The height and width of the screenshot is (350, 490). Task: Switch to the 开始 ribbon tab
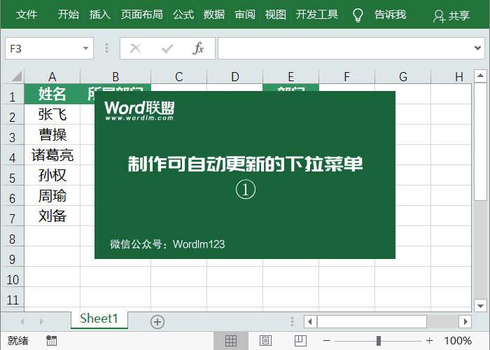68,15
